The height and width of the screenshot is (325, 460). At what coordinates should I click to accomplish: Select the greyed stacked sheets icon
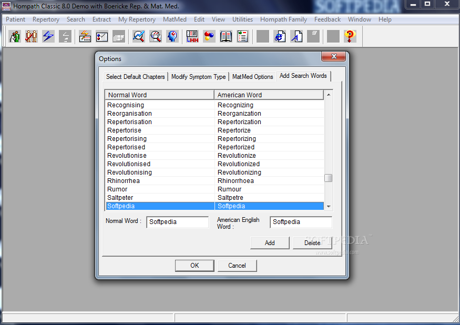(x=119, y=36)
